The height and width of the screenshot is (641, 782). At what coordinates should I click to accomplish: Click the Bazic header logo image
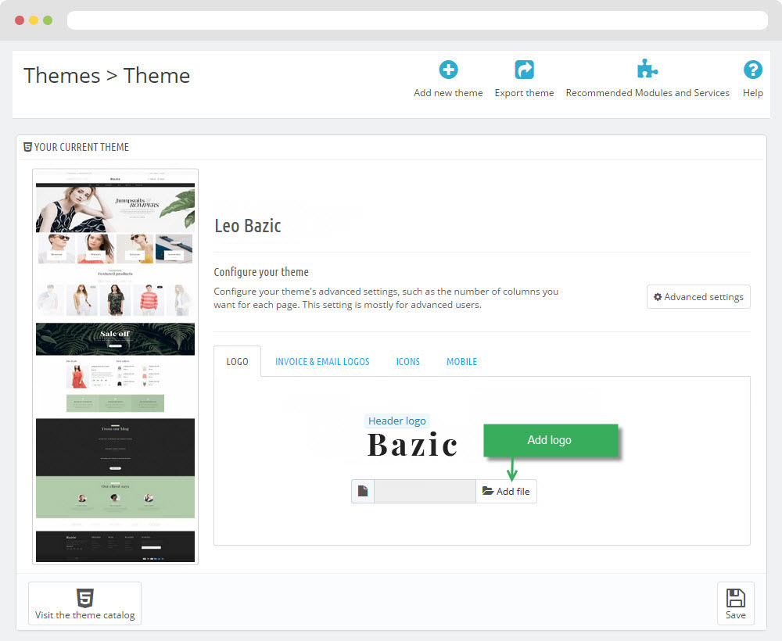click(x=412, y=445)
